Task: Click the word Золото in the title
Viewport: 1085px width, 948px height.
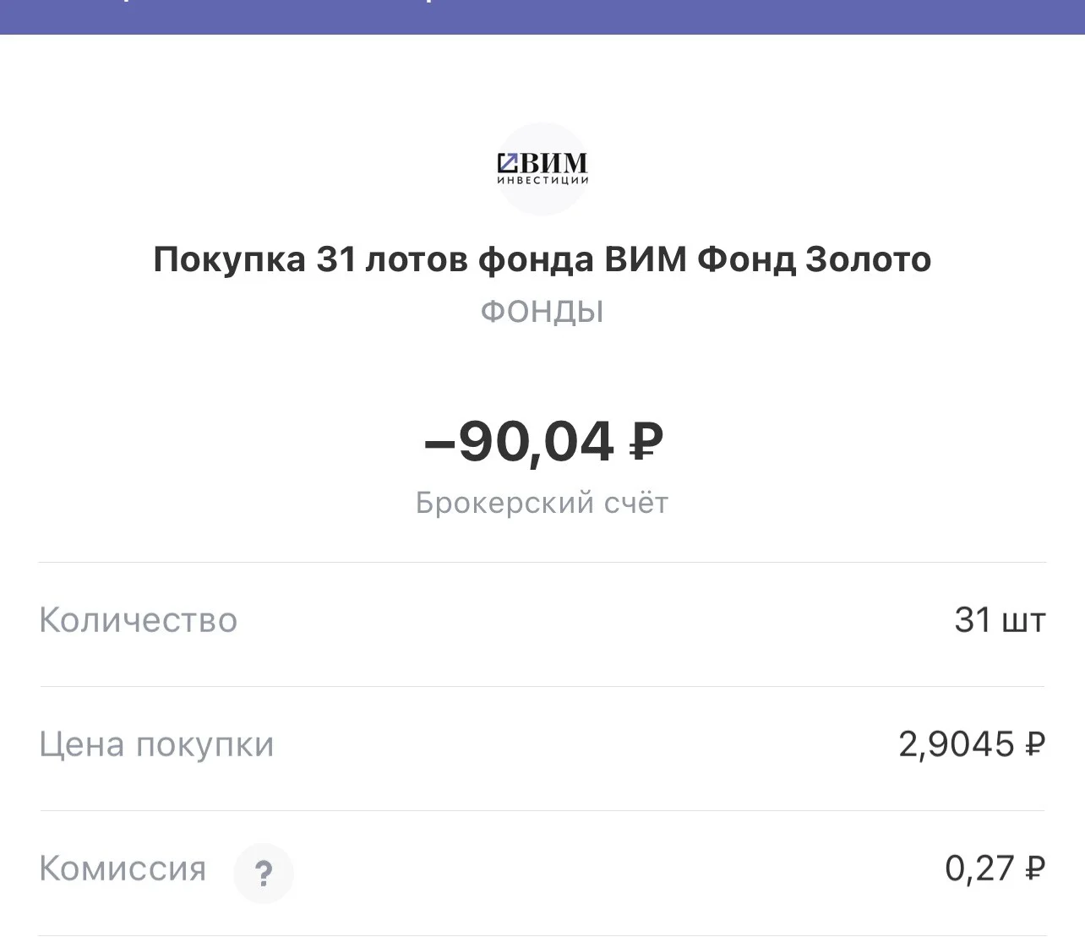Action: click(x=868, y=259)
